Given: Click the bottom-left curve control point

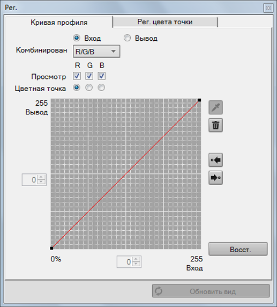Looking at the screenshot, I should tap(51, 248).
